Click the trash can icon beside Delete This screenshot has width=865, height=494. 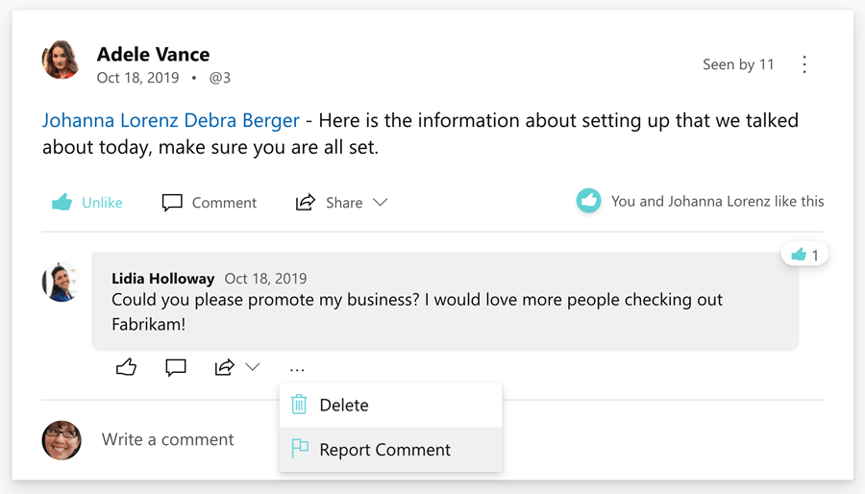[x=299, y=405]
